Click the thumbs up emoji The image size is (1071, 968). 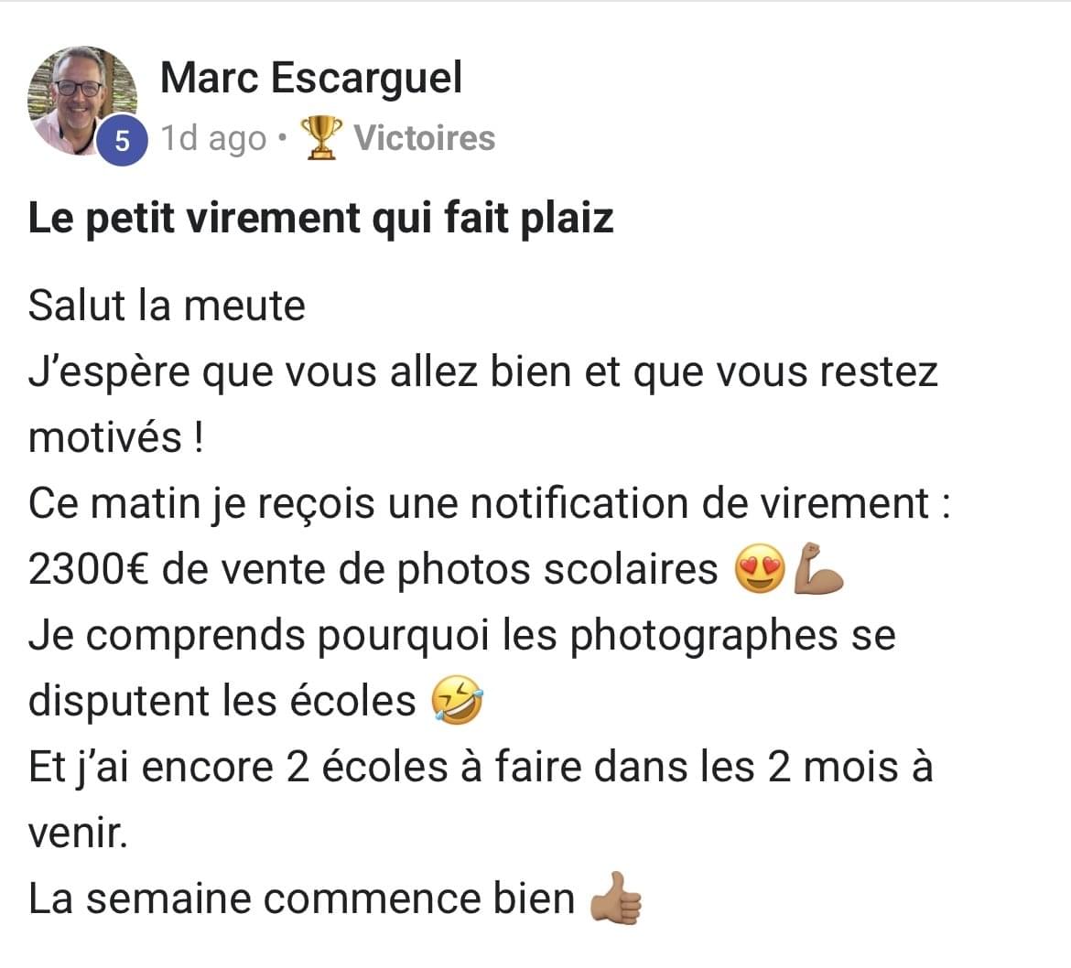(615, 898)
